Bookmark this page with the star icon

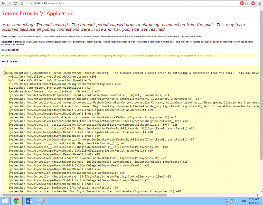coord(246,3)
